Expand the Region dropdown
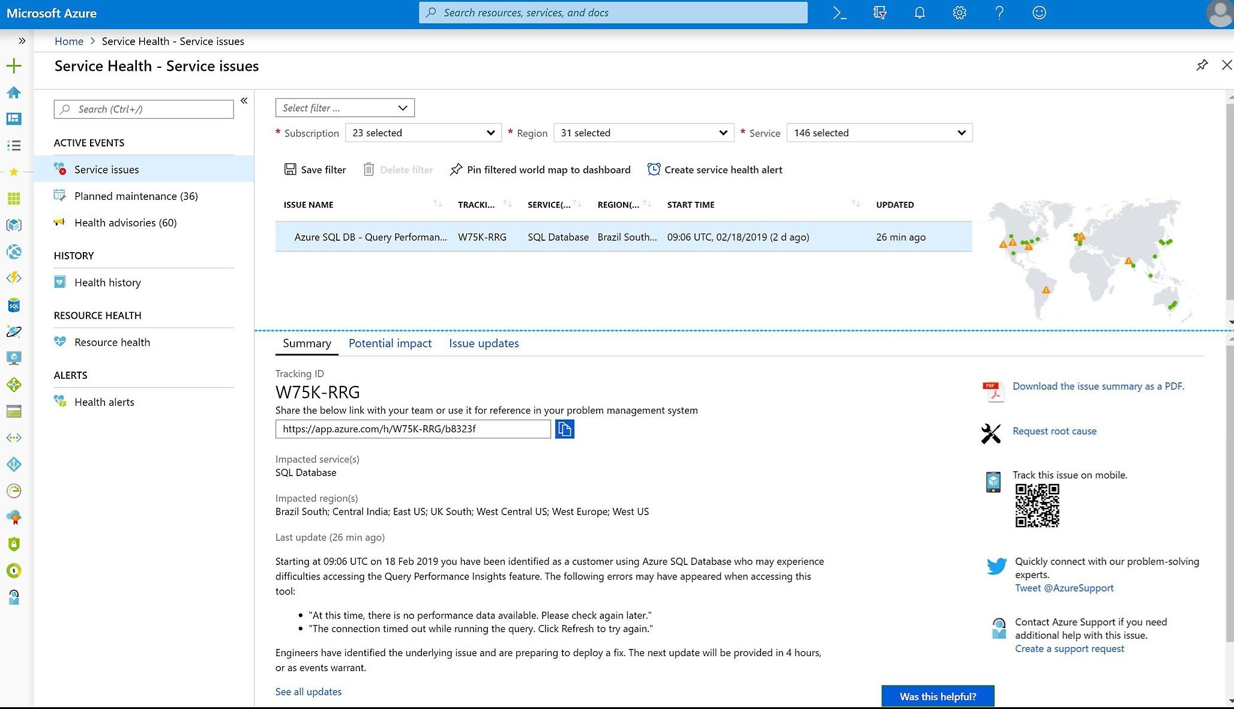1234x709 pixels. tap(644, 133)
